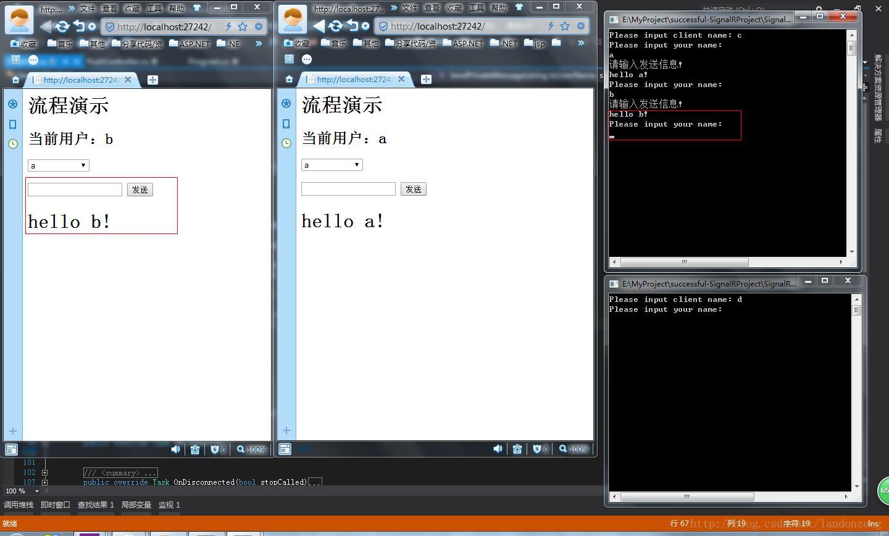889x536 pixels.
Task: Click history clock icon in right browser sidebar
Action: click(286, 143)
